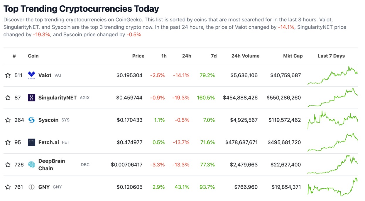The height and width of the screenshot is (201, 365).
Task: Open Vaiot's 7-day sparkline chart
Action: (332, 75)
